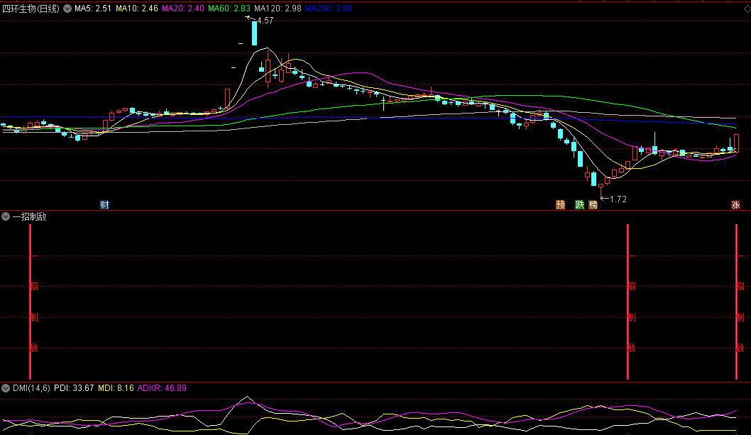Click the green 跌 event marker
Image resolution: width=751 pixels, height=435 pixels.
pos(580,205)
